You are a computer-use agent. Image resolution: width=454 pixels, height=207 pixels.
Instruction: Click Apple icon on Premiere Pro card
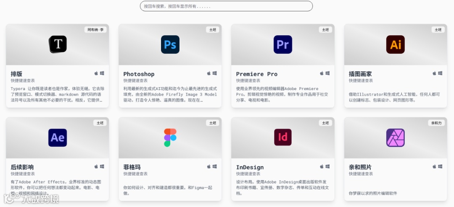pyautogui.click(x=322, y=73)
